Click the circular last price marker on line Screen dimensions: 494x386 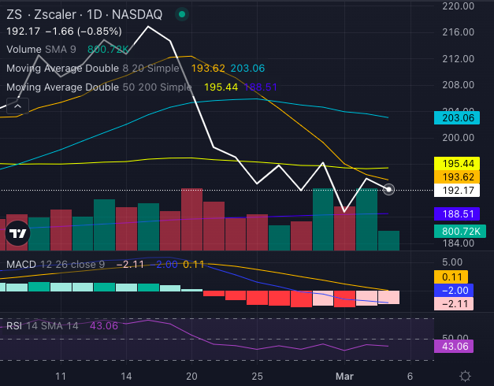tap(388, 190)
